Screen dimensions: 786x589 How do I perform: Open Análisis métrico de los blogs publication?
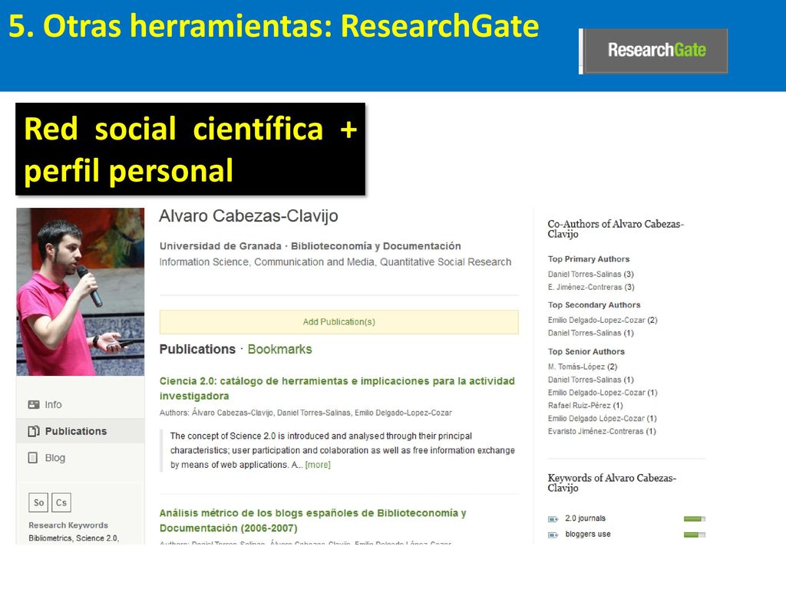point(313,521)
